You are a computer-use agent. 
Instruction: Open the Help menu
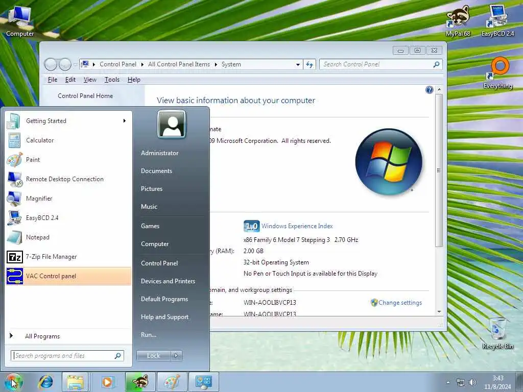click(134, 80)
